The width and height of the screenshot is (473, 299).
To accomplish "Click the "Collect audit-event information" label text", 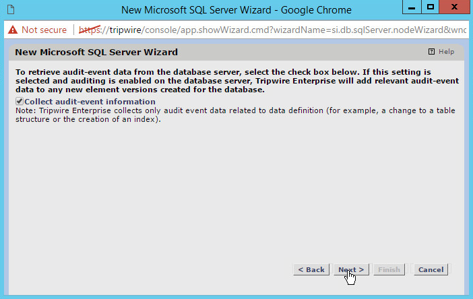I will point(90,102).
